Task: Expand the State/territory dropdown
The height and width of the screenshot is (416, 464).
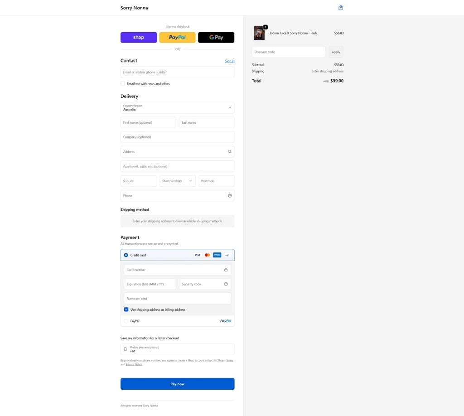Action: click(x=177, y=181)
